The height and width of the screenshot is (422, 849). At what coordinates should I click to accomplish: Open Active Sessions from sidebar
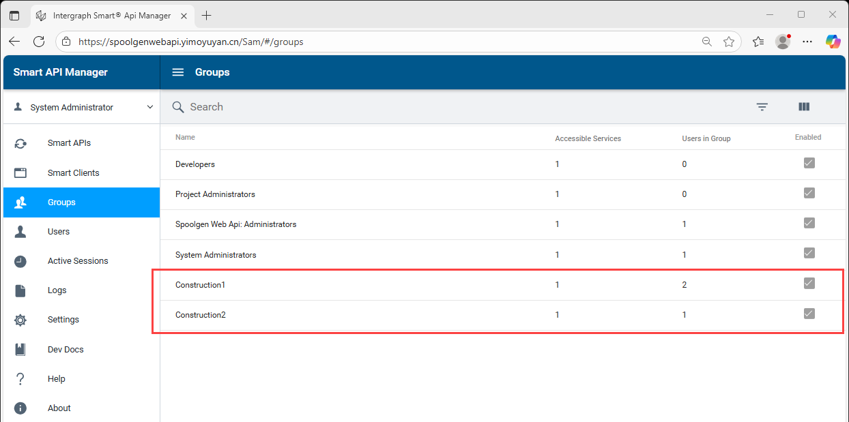pyautogui.click(x=78, y=261)
